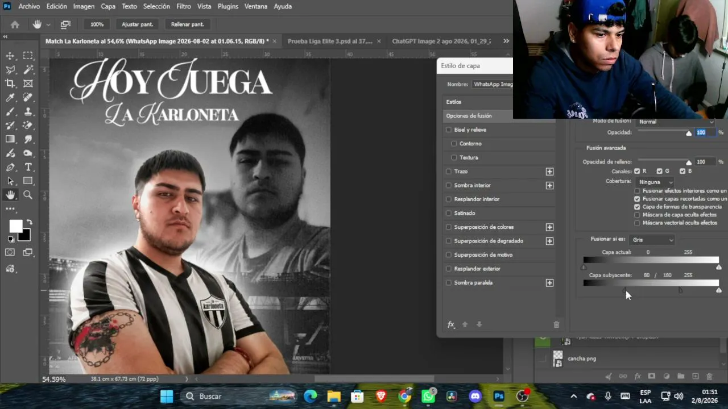
Task: Select the Crop tool
Action: pyautogui.click(x=10, y=84)
